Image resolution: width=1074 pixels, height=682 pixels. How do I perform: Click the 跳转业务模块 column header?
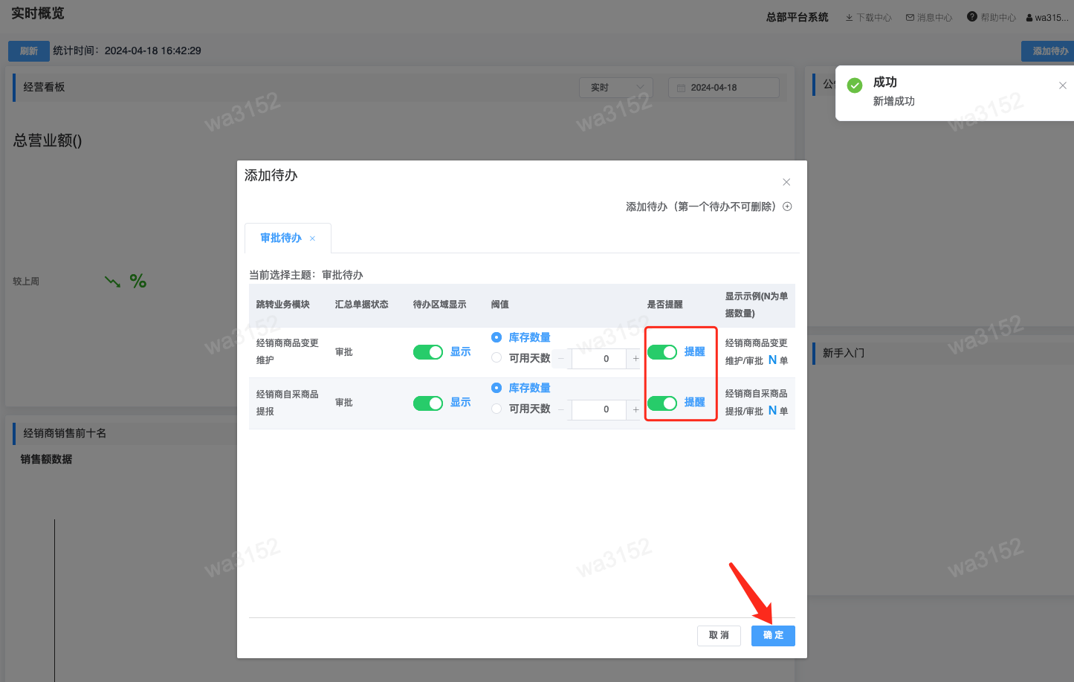(283, 305)
